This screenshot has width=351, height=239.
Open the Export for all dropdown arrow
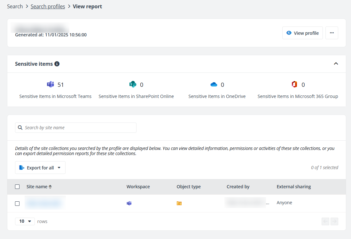pos(59,168)
